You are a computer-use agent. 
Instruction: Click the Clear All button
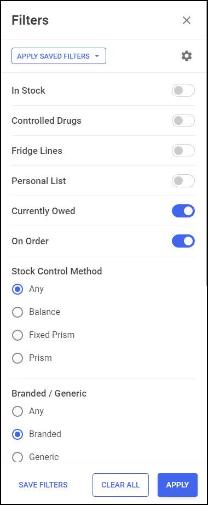pyautogui.click(x=120, y=485)
